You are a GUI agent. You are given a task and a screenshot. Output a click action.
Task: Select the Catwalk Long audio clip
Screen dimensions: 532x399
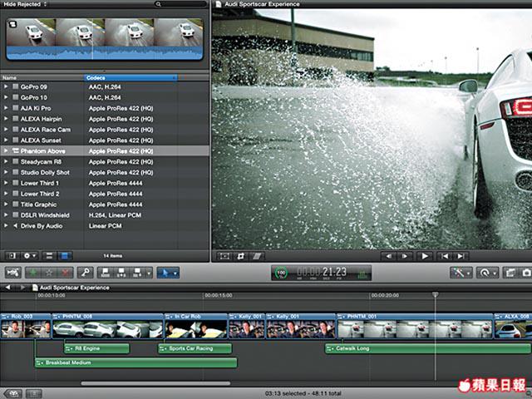pyautogui.click(x=428, y=348)
